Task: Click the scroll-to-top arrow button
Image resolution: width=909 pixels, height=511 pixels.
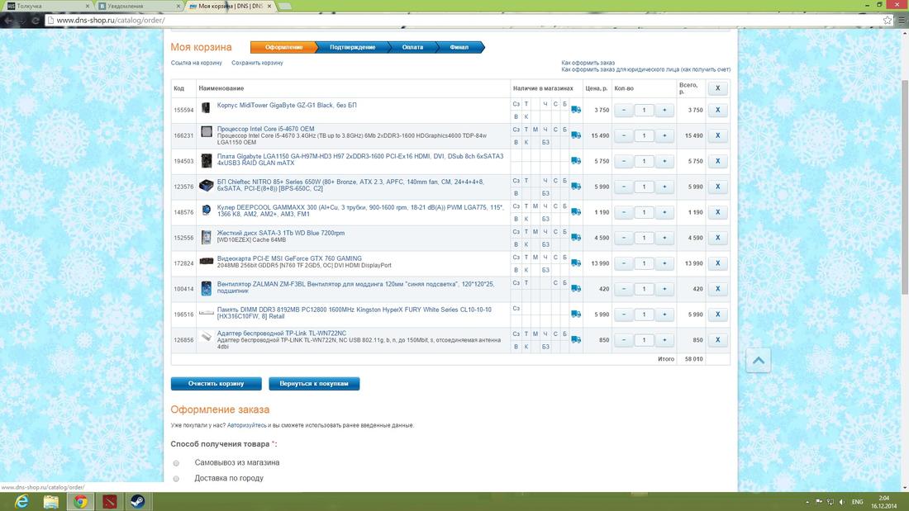Action: 759,361
